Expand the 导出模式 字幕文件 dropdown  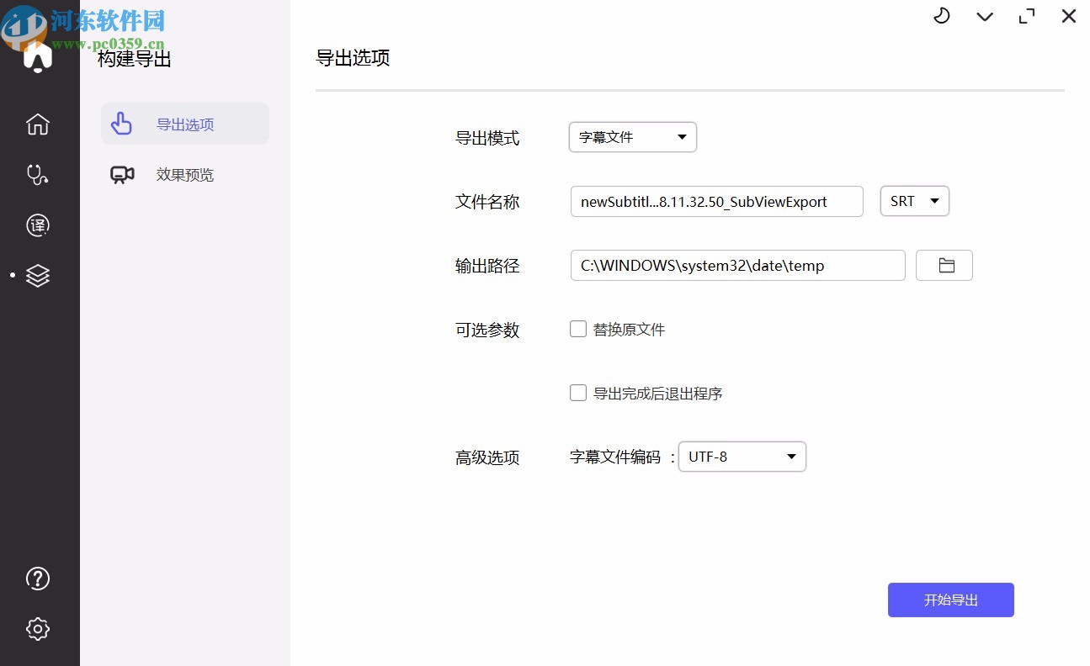(633, 137)
